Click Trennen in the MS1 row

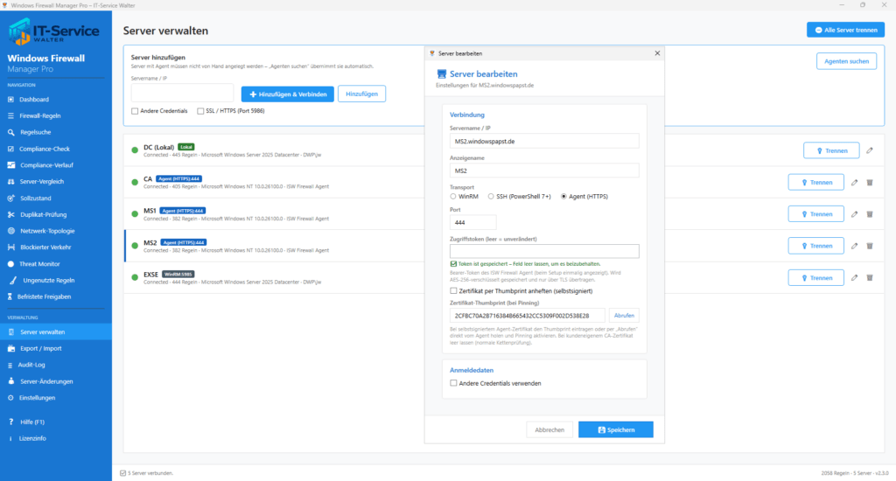(x=816, y=214)
